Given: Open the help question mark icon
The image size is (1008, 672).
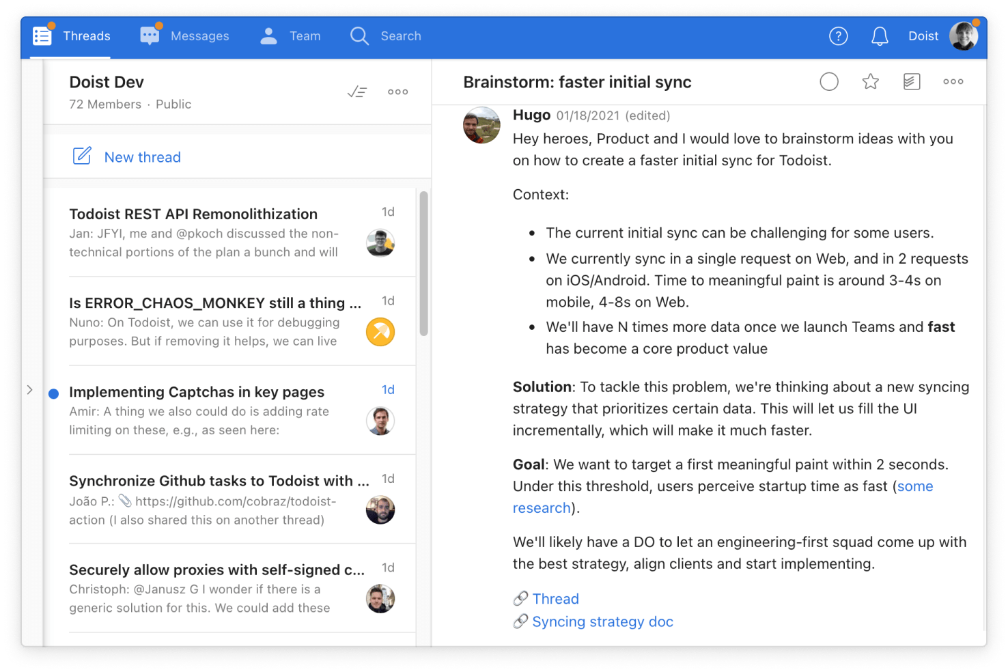Looking at the screenshot, I should (x=839, y=36).
